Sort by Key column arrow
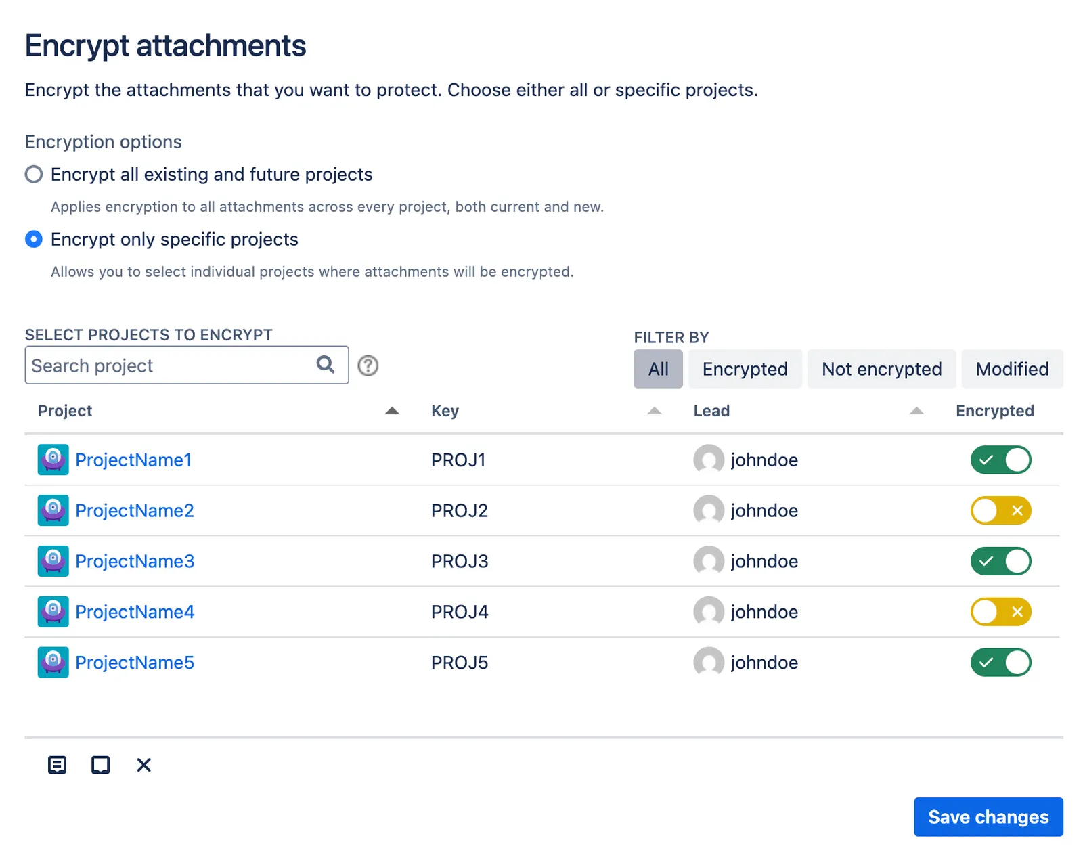Image resolution: width=1083 pixels, height=865 pixels. [x=654, y=411]
